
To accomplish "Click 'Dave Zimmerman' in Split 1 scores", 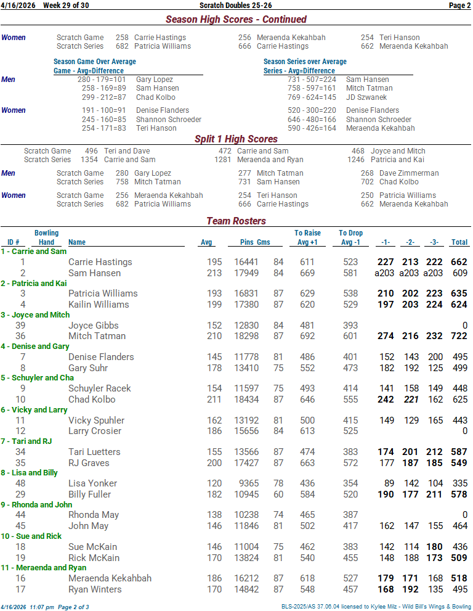I will click(x=409, y=173).
